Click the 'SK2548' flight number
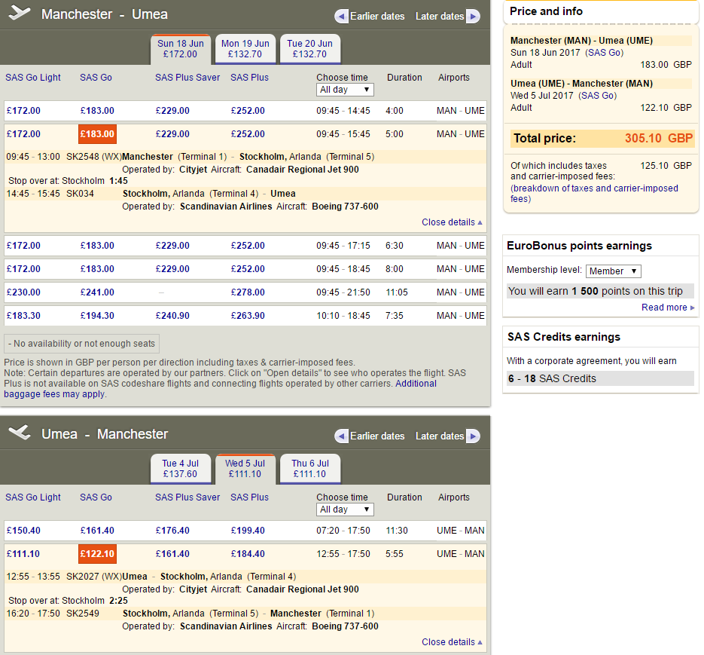 (x=83, y=157)
